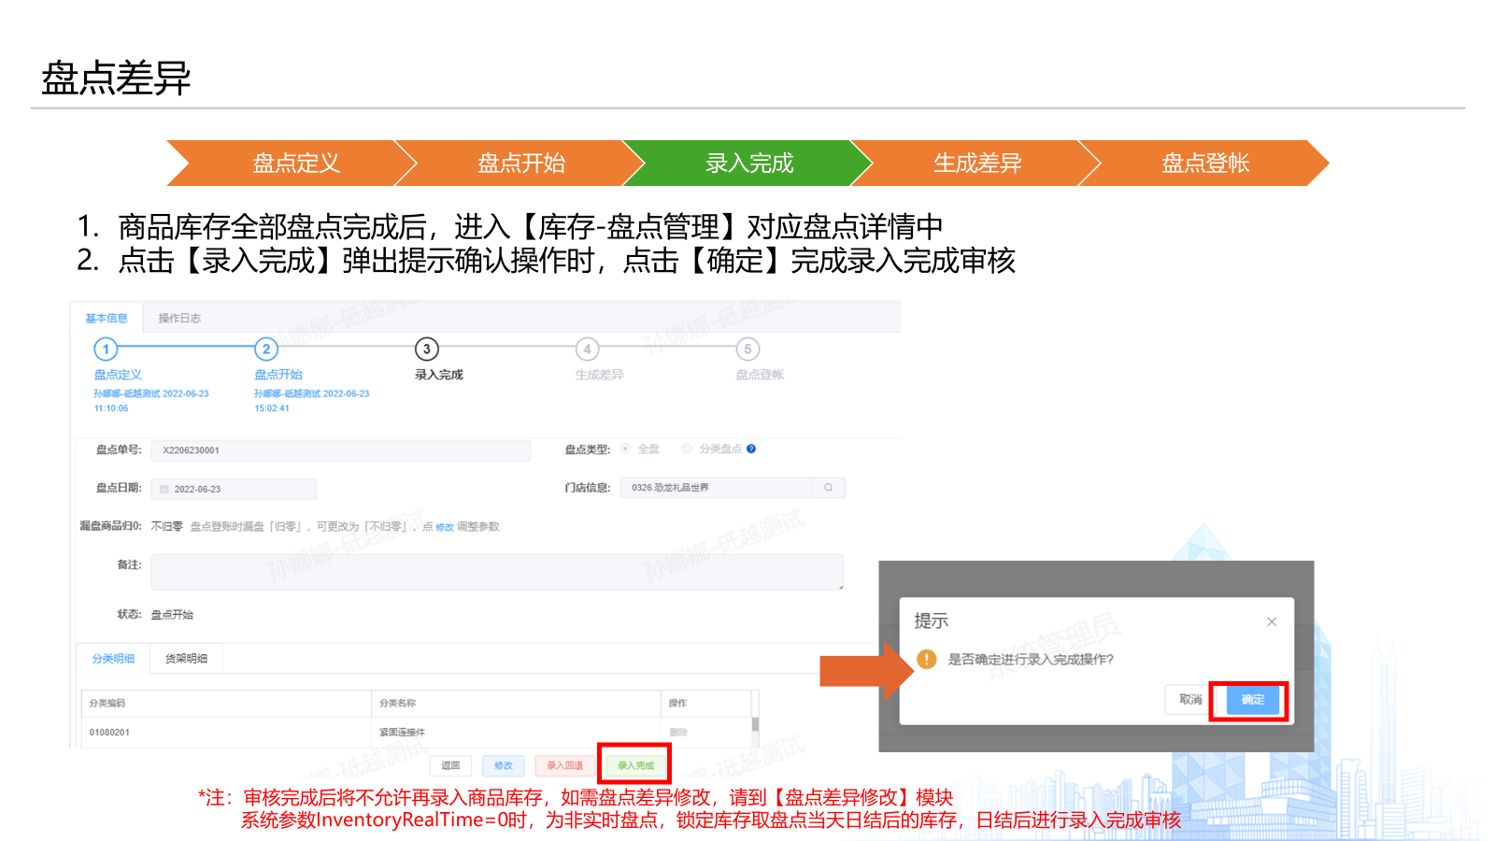Switch to the 分类明细 tab
This screenshot has height=841, width=1495.
113,659
